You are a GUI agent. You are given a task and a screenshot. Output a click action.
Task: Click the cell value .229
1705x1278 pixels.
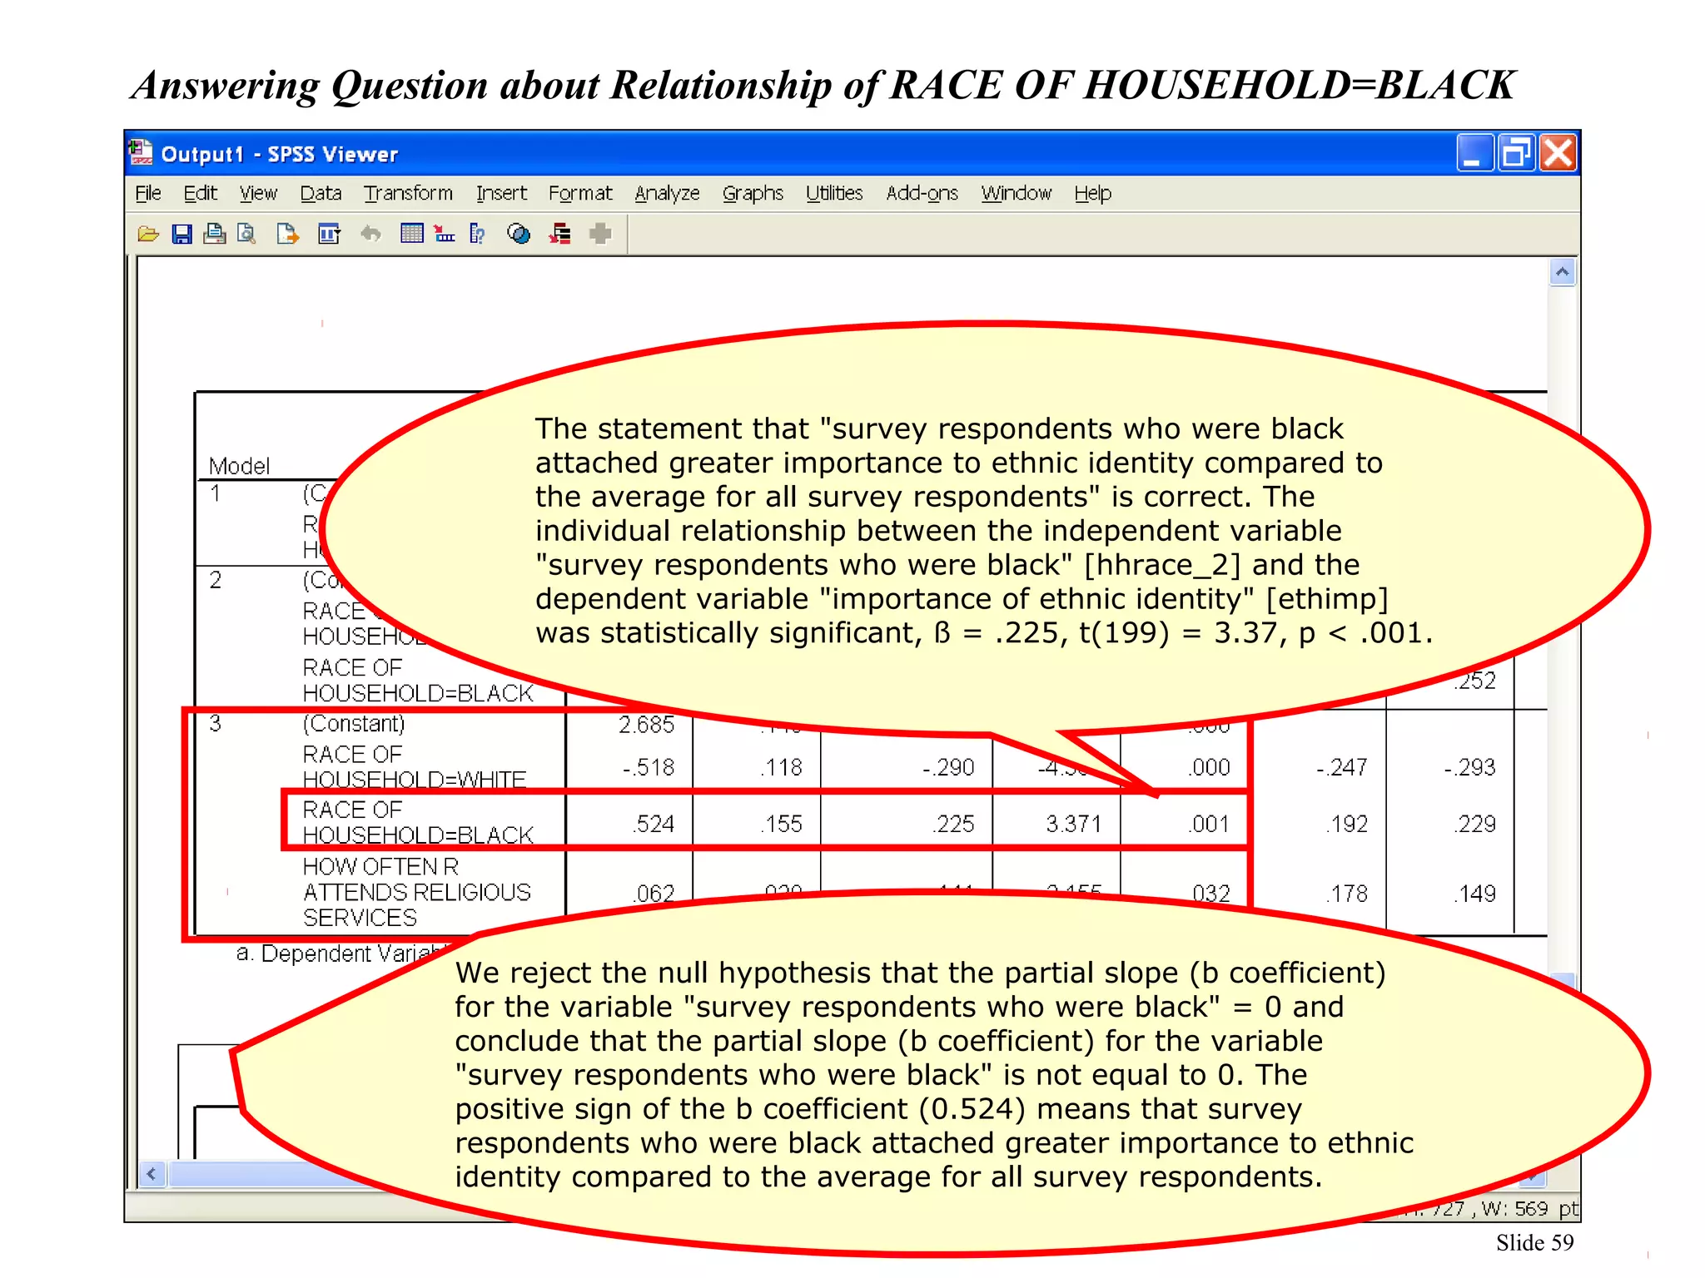[x=1475, y=824]
